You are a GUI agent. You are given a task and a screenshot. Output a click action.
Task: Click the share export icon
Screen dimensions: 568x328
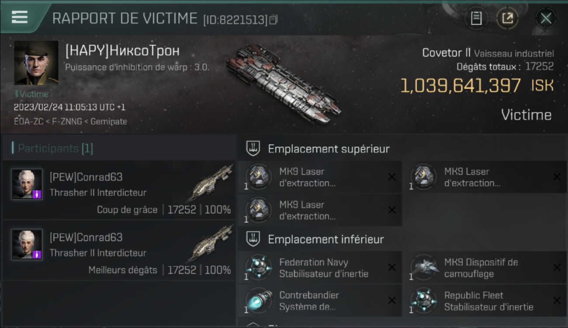point(507,18)
